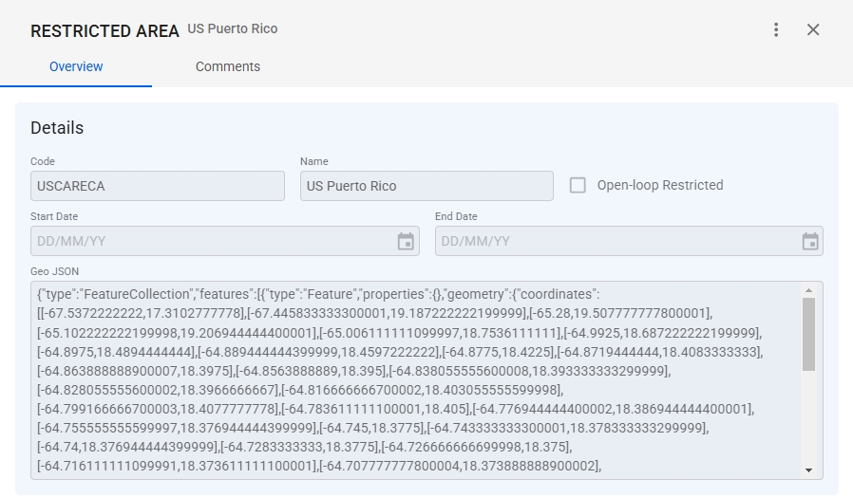The width and height of the screenshot is (853, 497).
Task: Click the Geo JSON scroll up arrow
Action: 808,291
